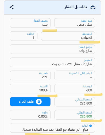Click the النسبة field showing 100%

coord(30,89)
